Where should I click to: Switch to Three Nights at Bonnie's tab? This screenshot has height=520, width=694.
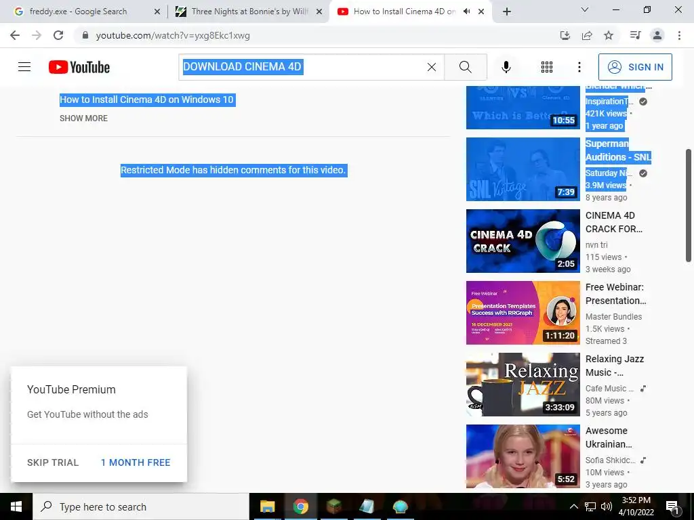tap(249, 12)
